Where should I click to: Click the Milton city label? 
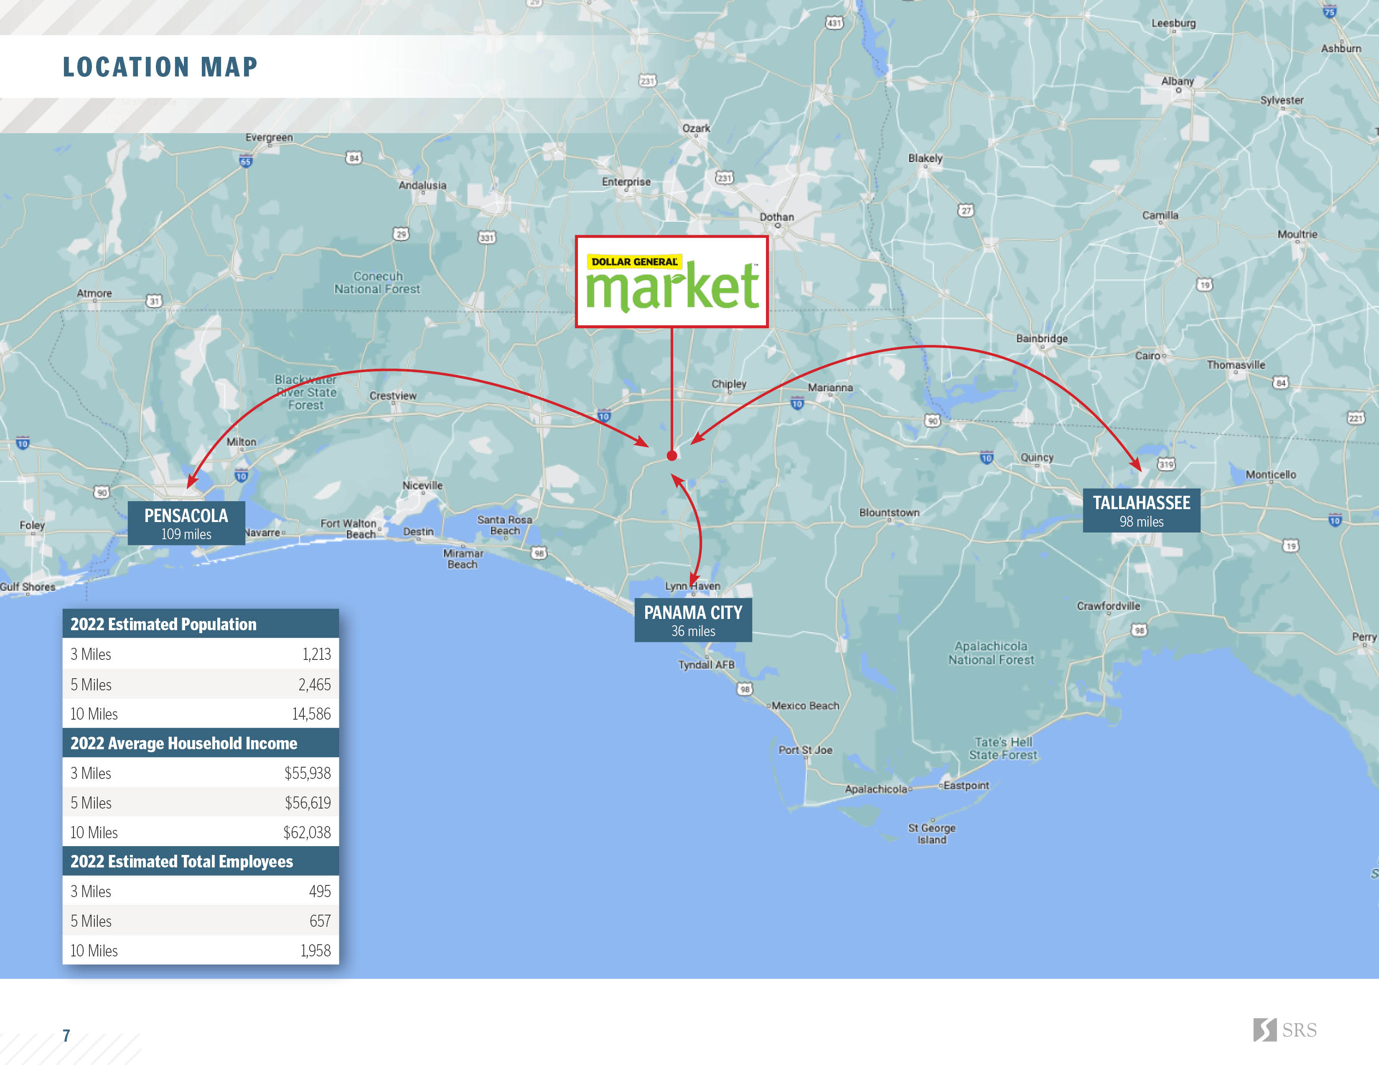click(241, 441)
